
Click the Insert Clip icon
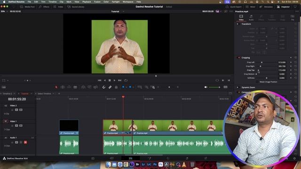point(83,87)
